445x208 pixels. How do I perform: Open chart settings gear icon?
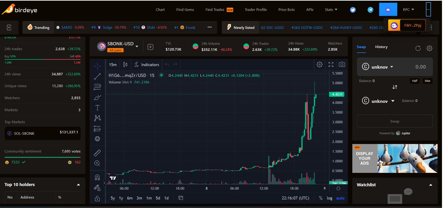pos(320,65)
